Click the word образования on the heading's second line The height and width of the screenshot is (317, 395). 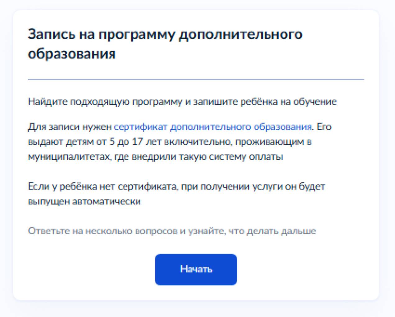(x=72, y=54)
